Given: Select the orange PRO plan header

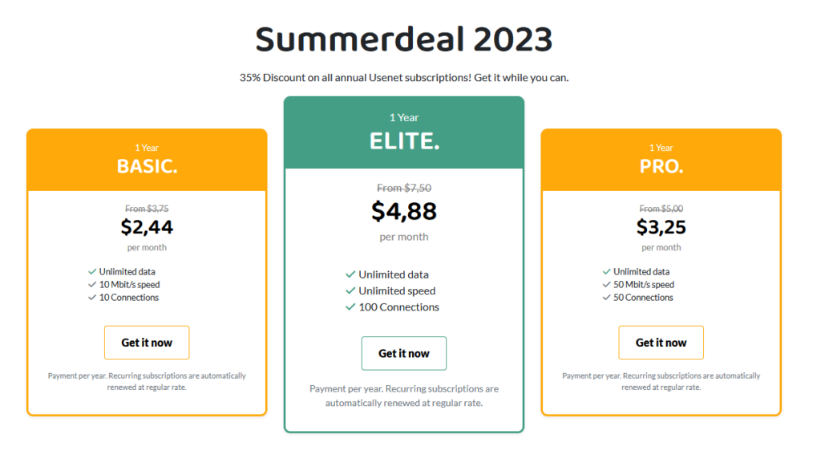Looking at the screenshot, I should tap(661, 160).
